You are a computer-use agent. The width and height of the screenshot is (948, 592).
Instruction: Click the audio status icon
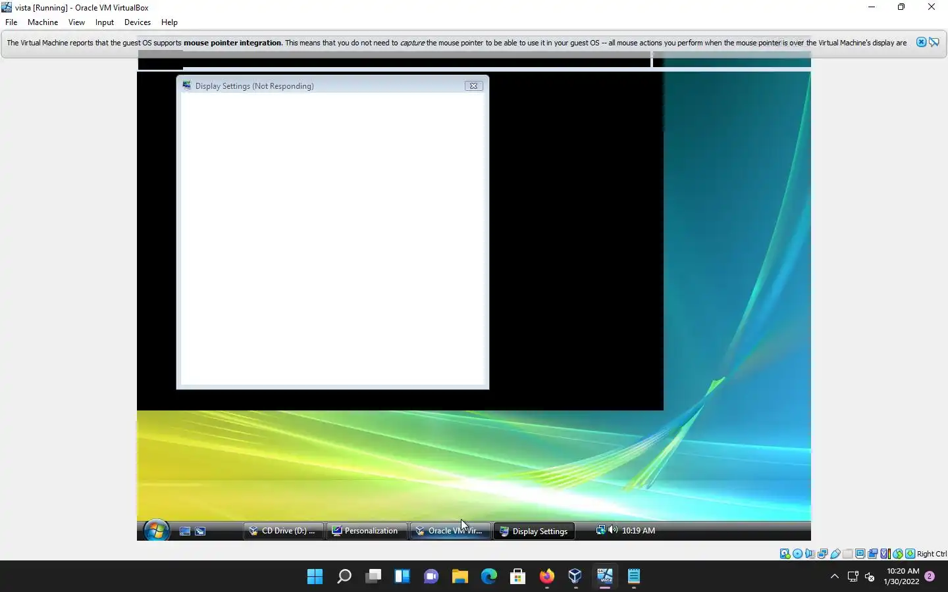tap(810, 554)
